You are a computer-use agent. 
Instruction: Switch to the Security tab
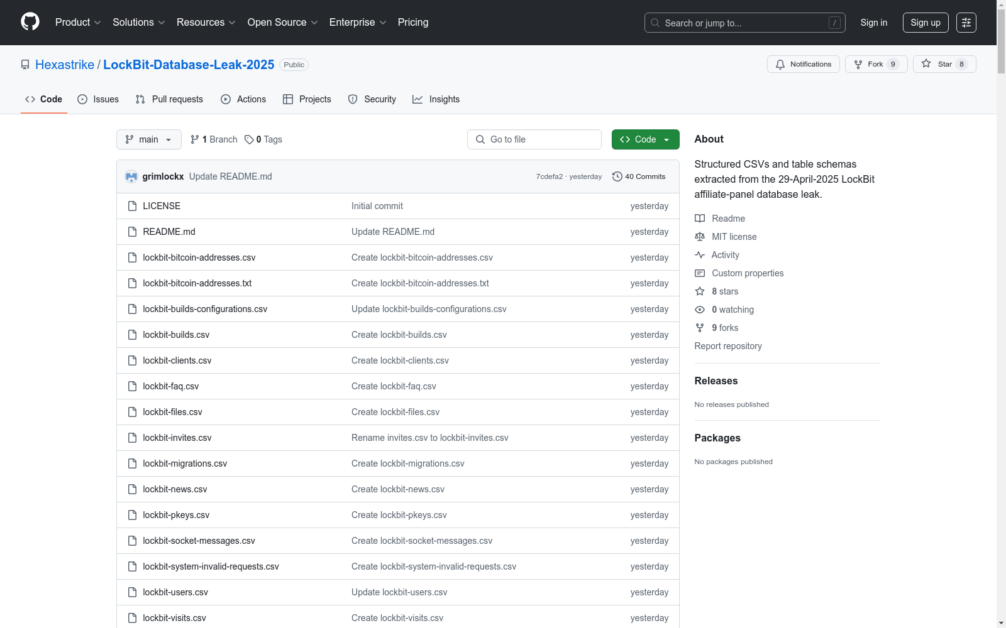[372, 99]
